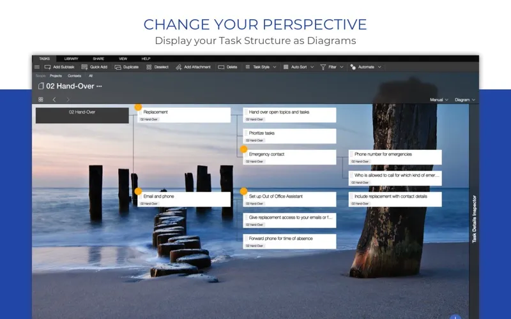Viewport: 511px width, 319px height.
Task: Switch to the TASKS tab
Action: [44, 59]
